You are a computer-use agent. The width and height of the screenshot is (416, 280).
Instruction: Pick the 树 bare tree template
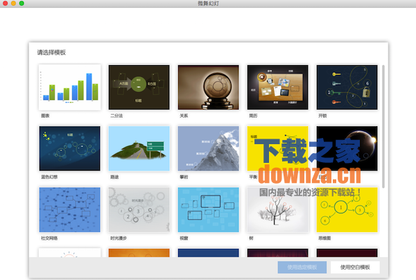(x=277, y=209)
